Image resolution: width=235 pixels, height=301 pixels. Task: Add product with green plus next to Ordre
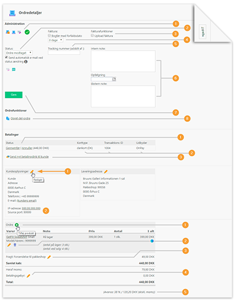coord(17,225)
